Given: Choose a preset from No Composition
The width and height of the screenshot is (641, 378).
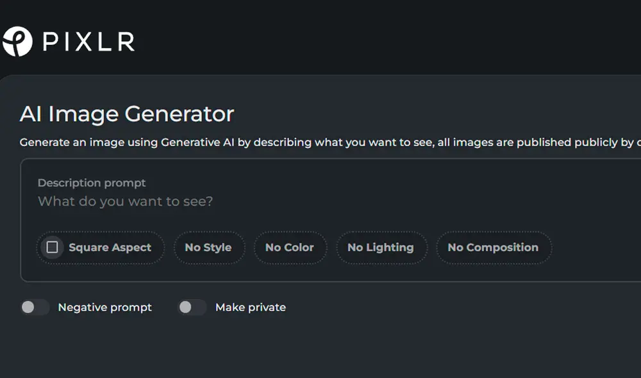Looking at the screenshot, I should [x=493, y=247].
